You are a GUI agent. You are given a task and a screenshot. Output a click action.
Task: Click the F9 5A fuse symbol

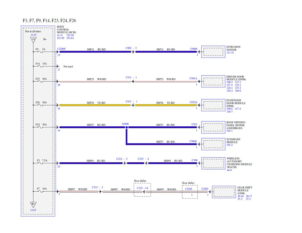click(x=41, y=52)
